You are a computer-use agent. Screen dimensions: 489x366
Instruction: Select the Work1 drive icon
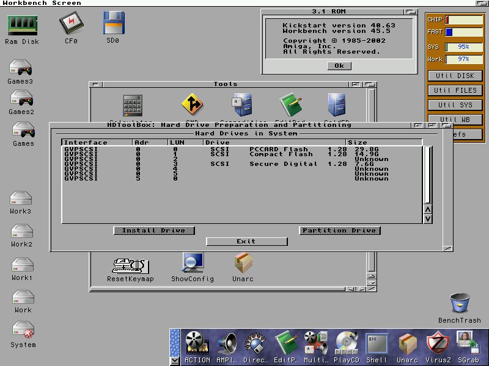[23, 265]
